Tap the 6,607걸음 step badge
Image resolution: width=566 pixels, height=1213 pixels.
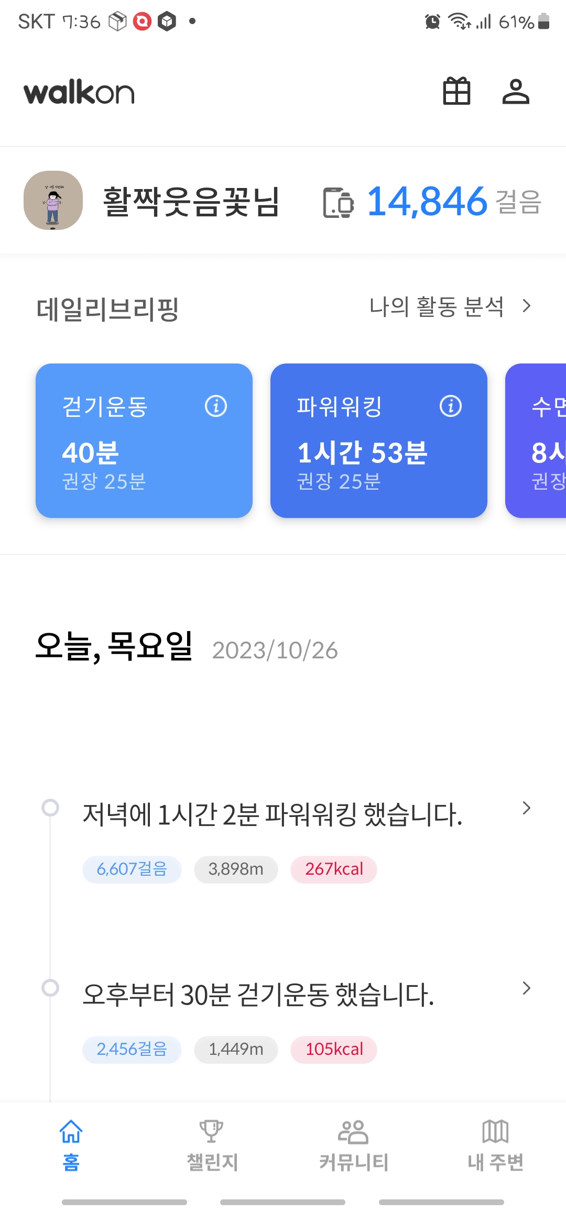[x=132, y=869]
